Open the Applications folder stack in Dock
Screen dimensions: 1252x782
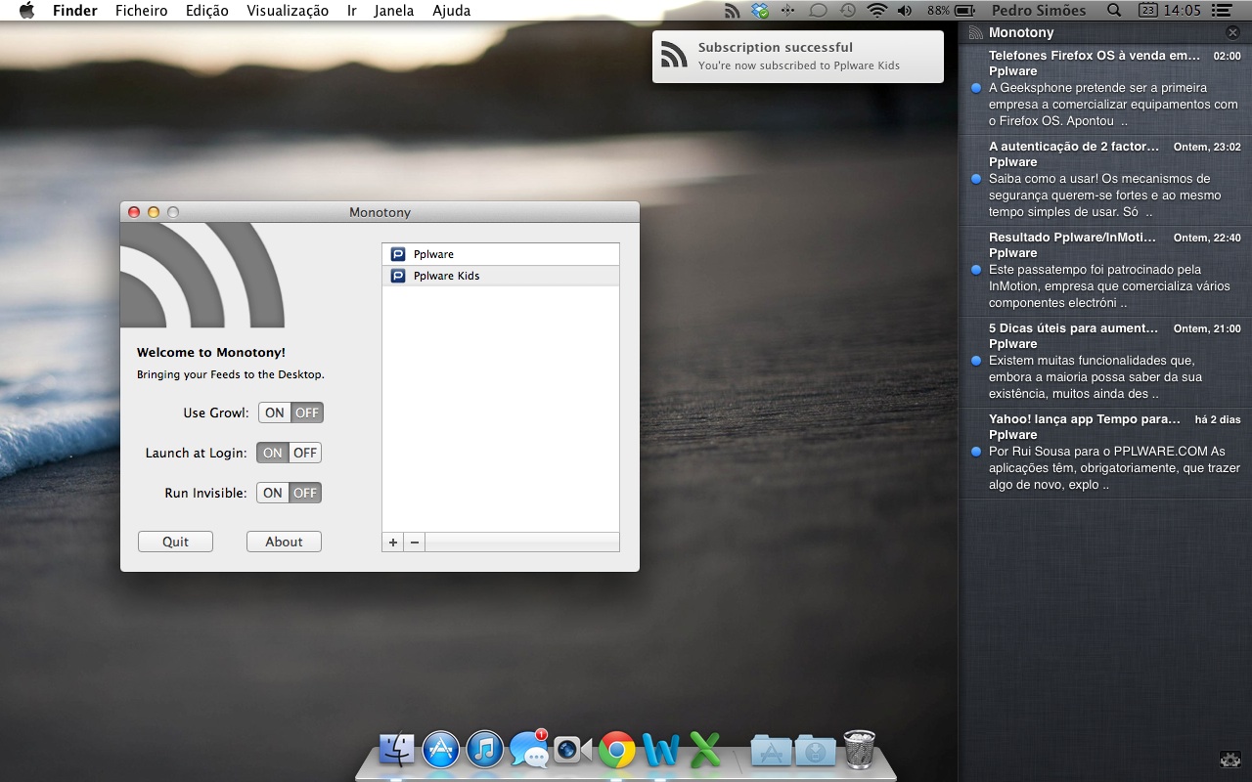click(771, 750)
